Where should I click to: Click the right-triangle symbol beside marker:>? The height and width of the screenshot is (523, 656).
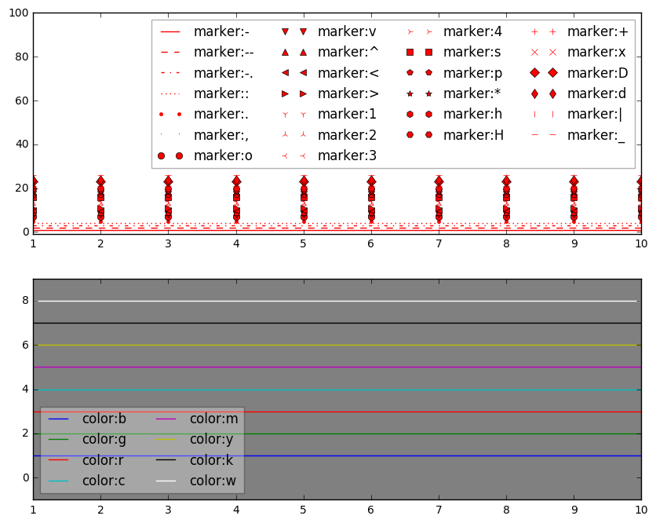click(284, 93)
